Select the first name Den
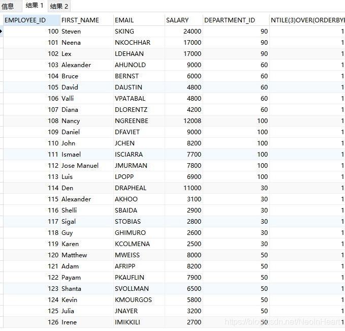This screenshot has width=345, height=331. pos(87,188)
